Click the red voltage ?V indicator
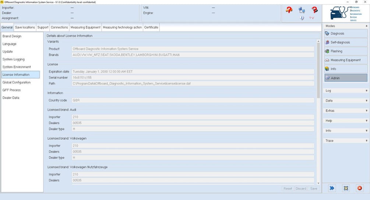Viewport: 370px width, 200px height. tap(312, 18)
